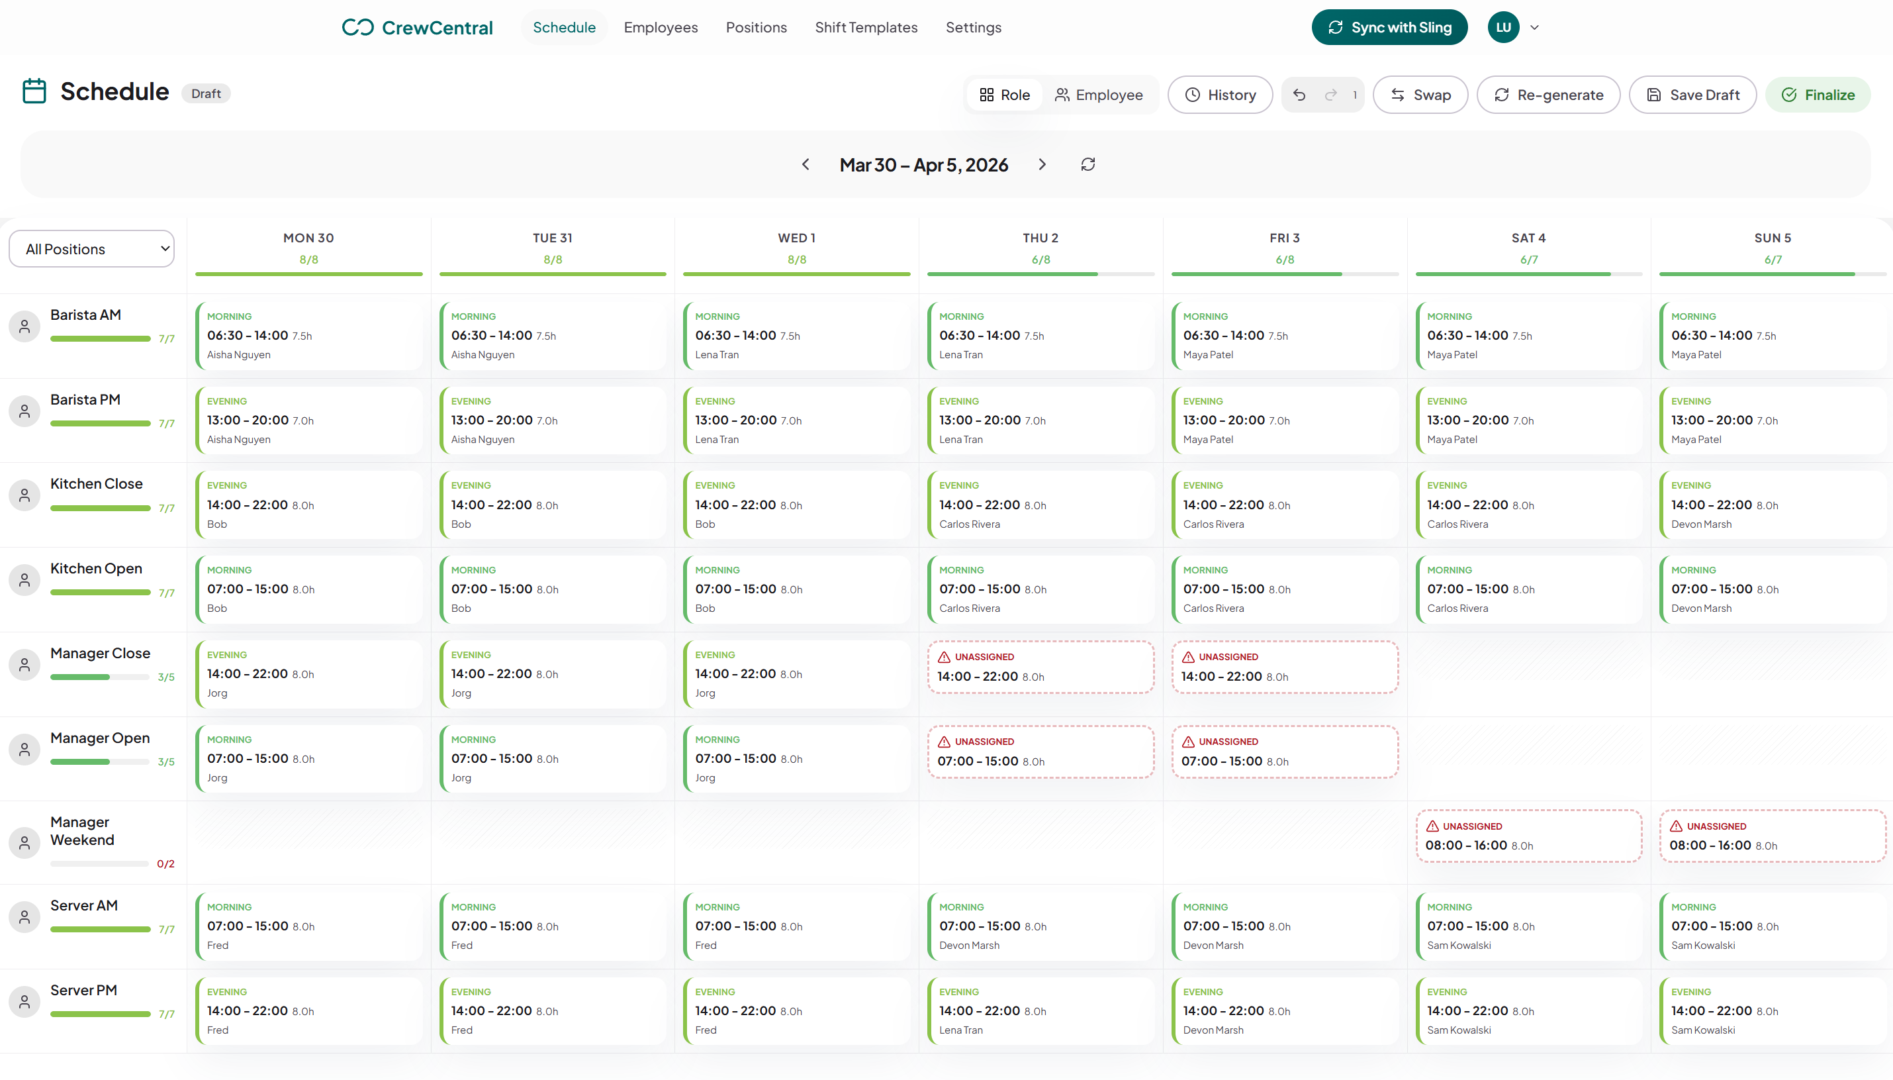This screenshot has height=1080, width=1893.
Task: Open the Shift Templates page
Action: [866, 26]
